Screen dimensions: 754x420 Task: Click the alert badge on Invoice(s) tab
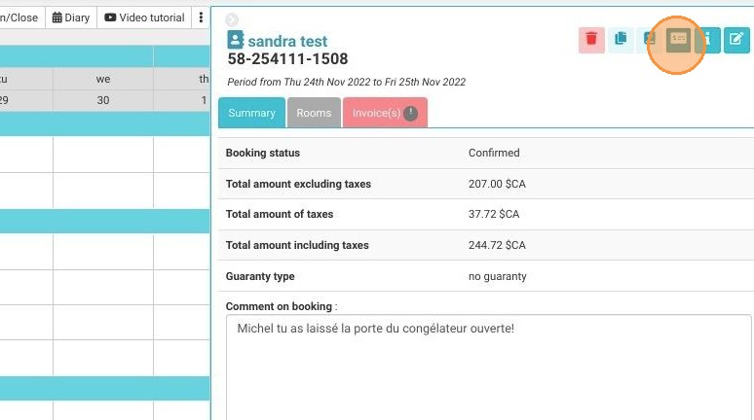tap(410, 114)
